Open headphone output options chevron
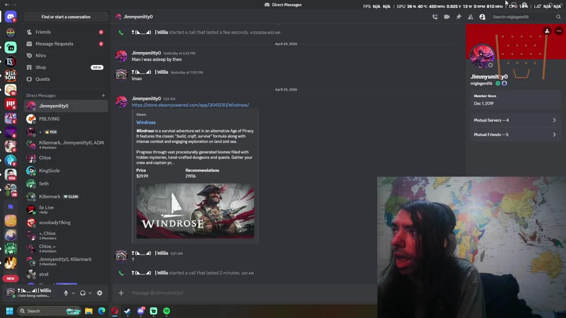This screenshot has height=318, width=566. pos(90,293)
